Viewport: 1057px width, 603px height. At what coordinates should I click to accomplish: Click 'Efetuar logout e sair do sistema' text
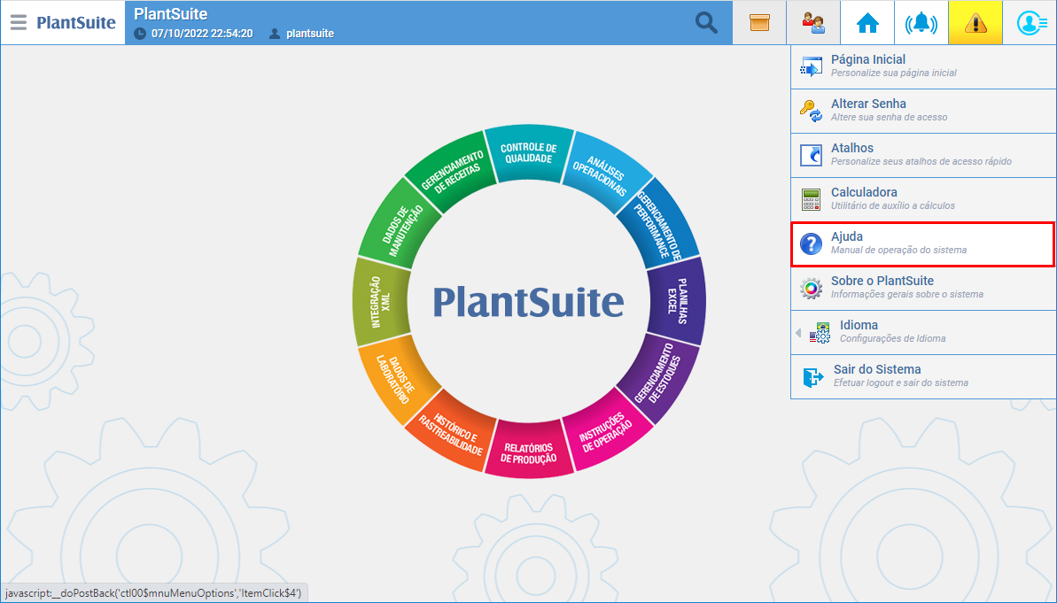[x=900, y=383]
